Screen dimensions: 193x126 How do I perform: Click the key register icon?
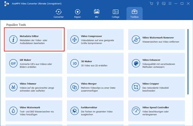pyautogui.click(x=158, y=4)
